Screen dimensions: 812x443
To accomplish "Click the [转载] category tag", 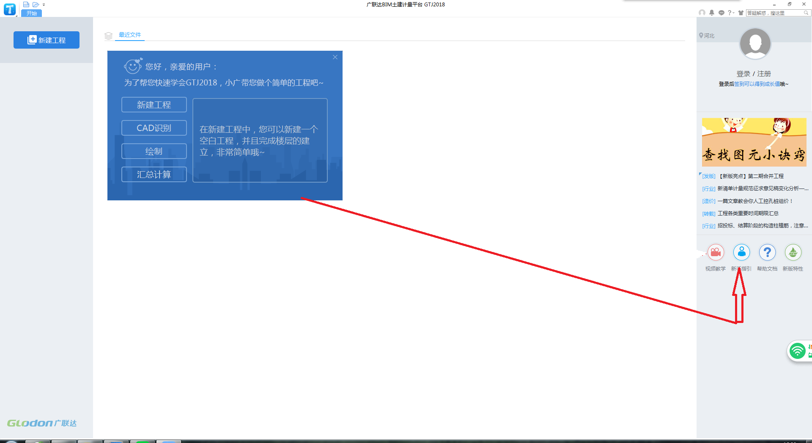I will pos(709,213).
